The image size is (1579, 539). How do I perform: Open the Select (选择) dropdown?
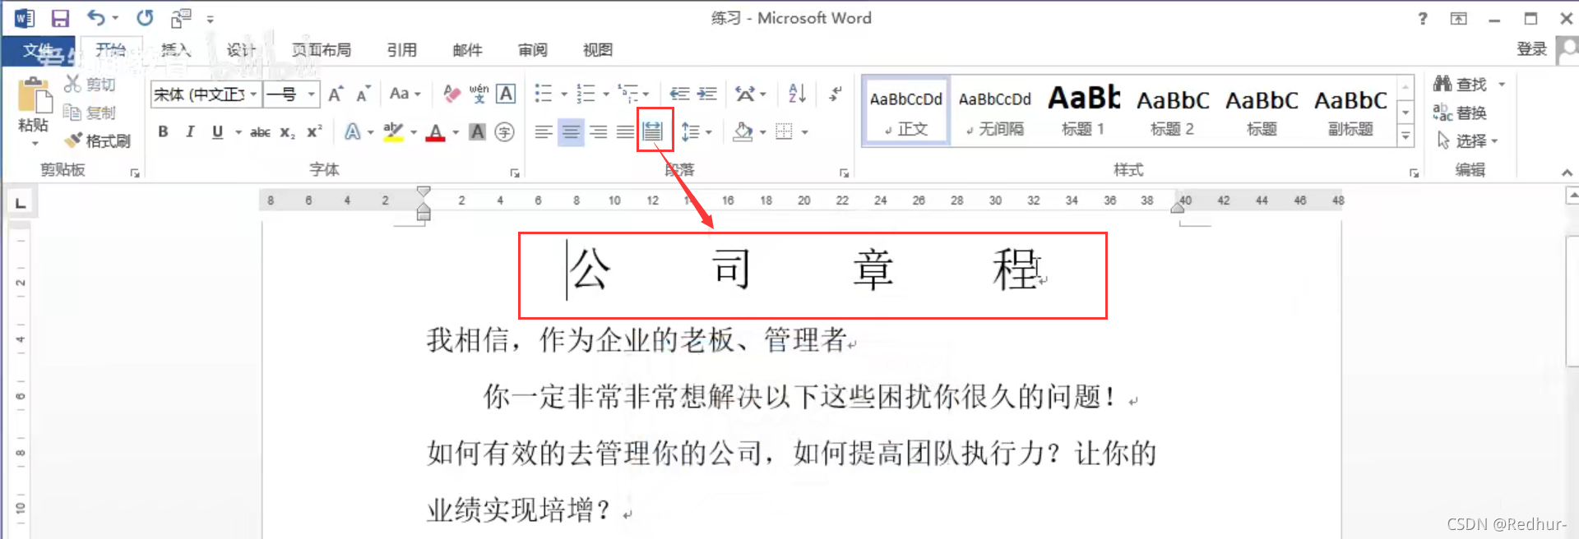pyautogui.click(x=1467, y=141)
